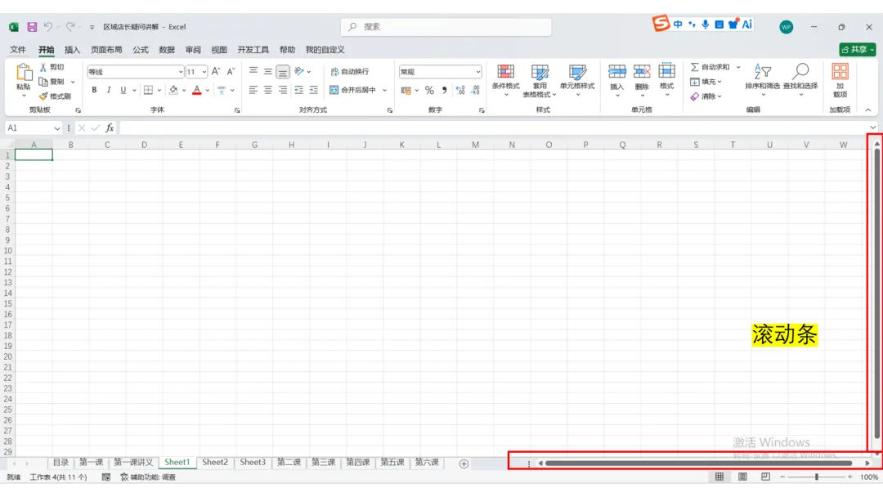
Task: Align text to the left
Action: pos(253,90)
